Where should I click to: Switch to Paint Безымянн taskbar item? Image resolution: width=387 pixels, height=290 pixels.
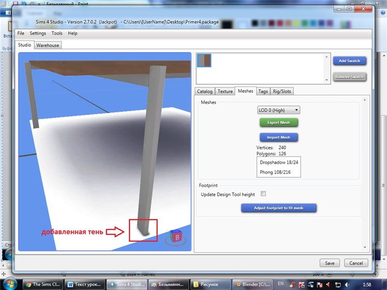click(x=168, y=284)
